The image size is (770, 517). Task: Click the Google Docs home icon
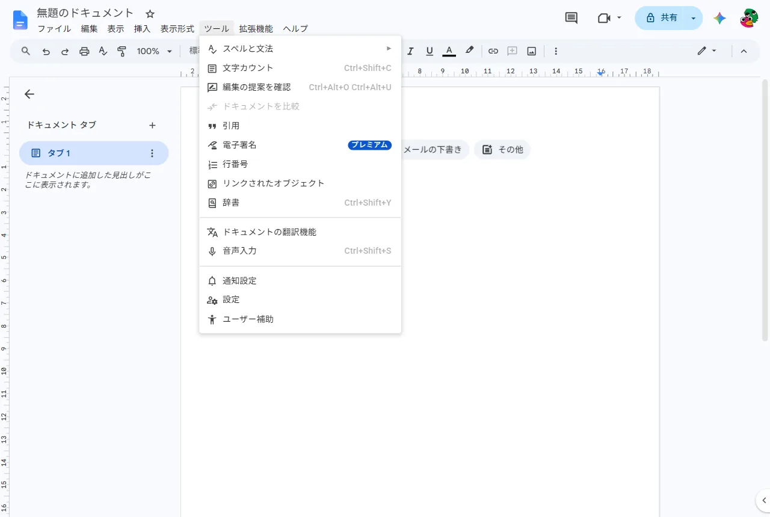[20, 20]
